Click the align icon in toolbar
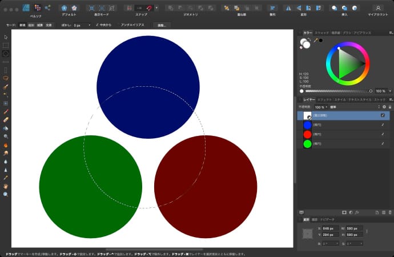The width and height of the screenshot is (394, 257). tap(271, 8)
